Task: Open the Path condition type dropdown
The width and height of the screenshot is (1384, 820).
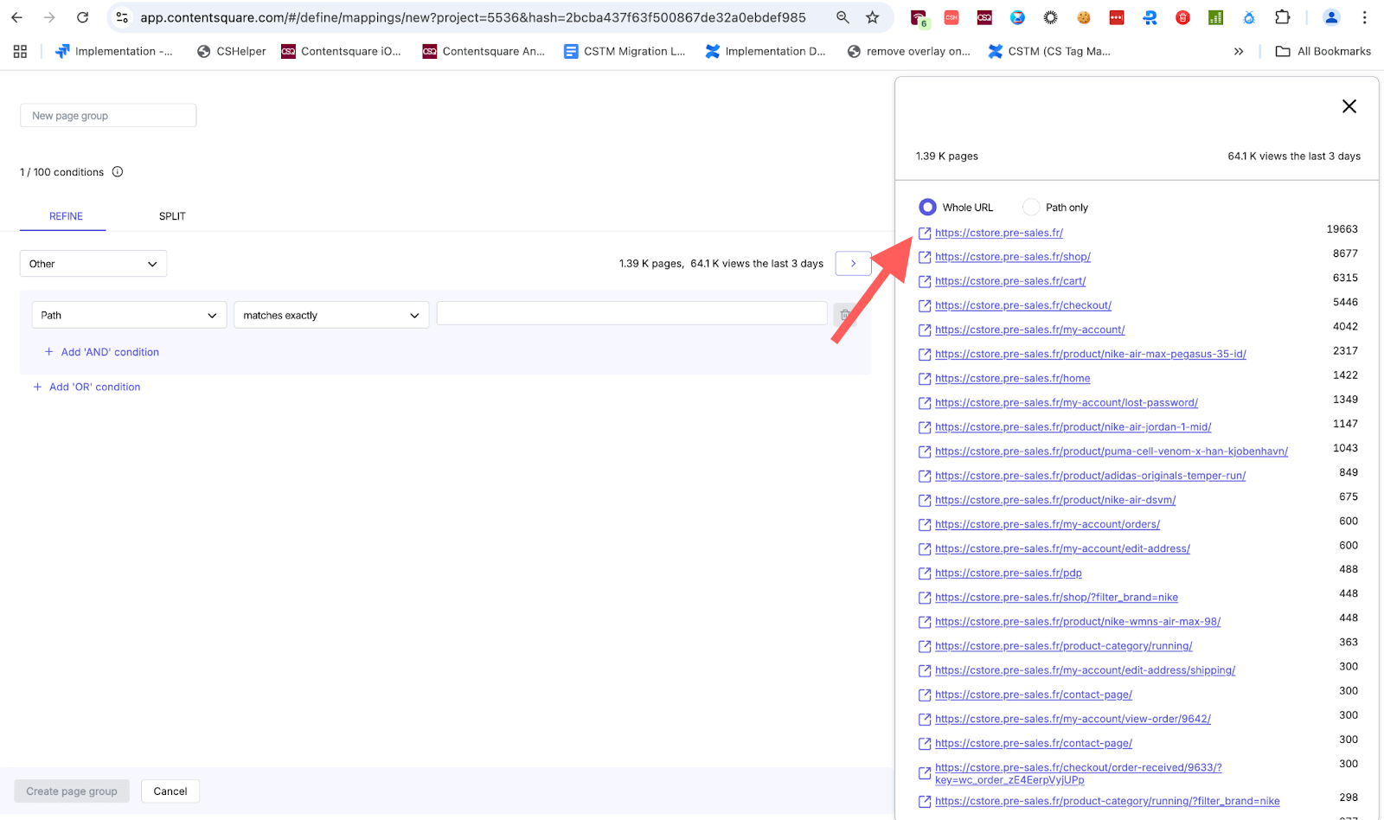Action: [x=128, y=315]
